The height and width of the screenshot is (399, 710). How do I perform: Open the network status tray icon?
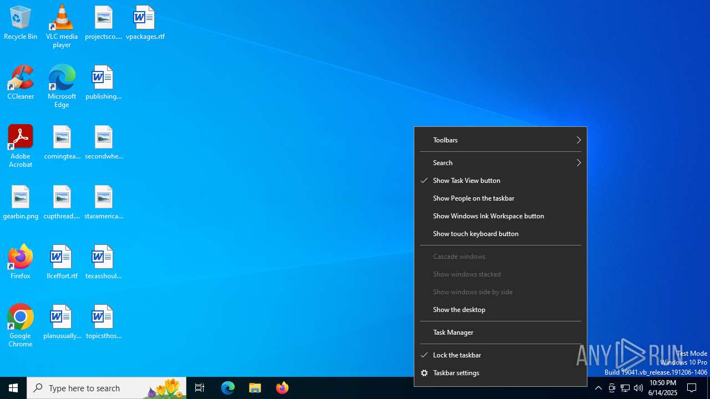point(625,388)
